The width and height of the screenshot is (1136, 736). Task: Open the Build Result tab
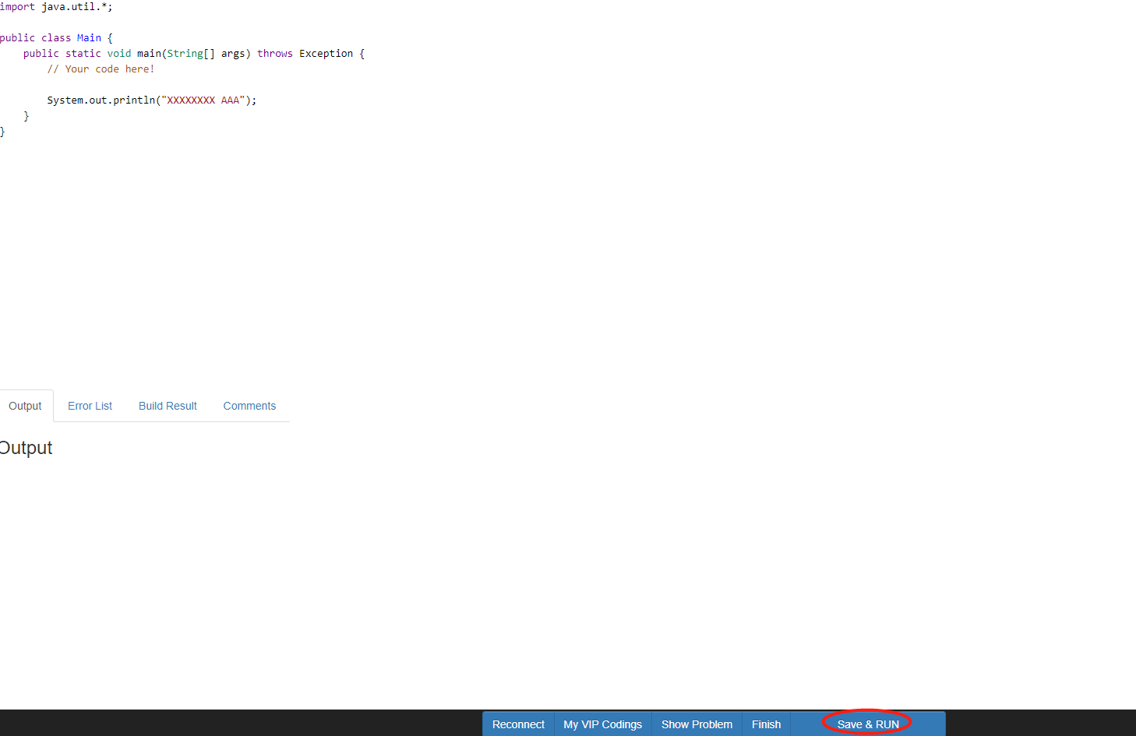click(x=168, y=406)
